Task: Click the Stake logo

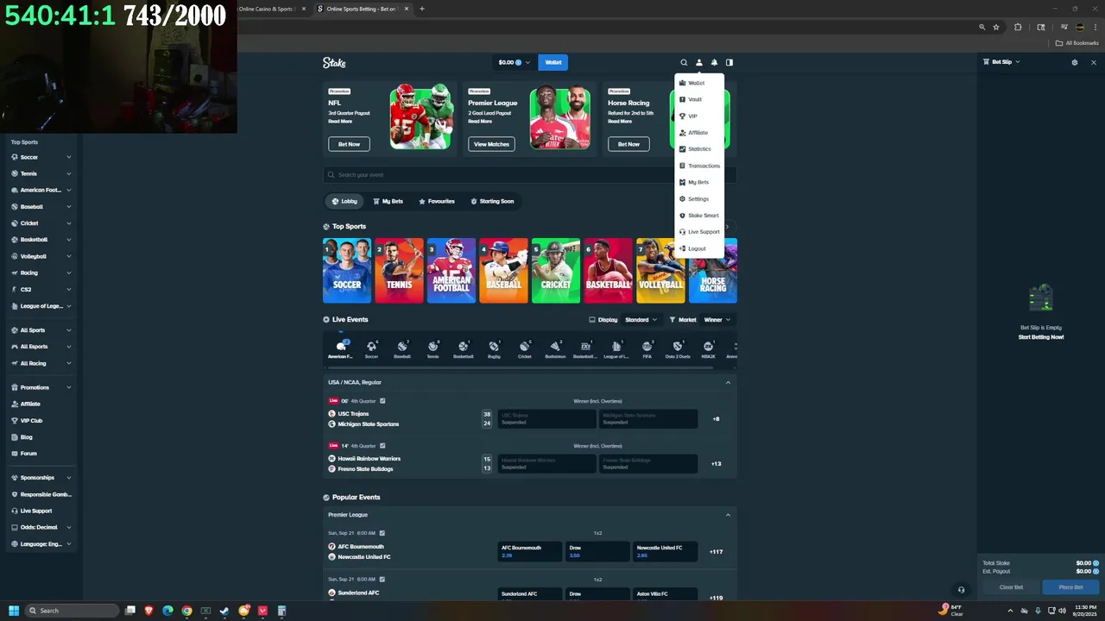Action: (x=334, y=62)
